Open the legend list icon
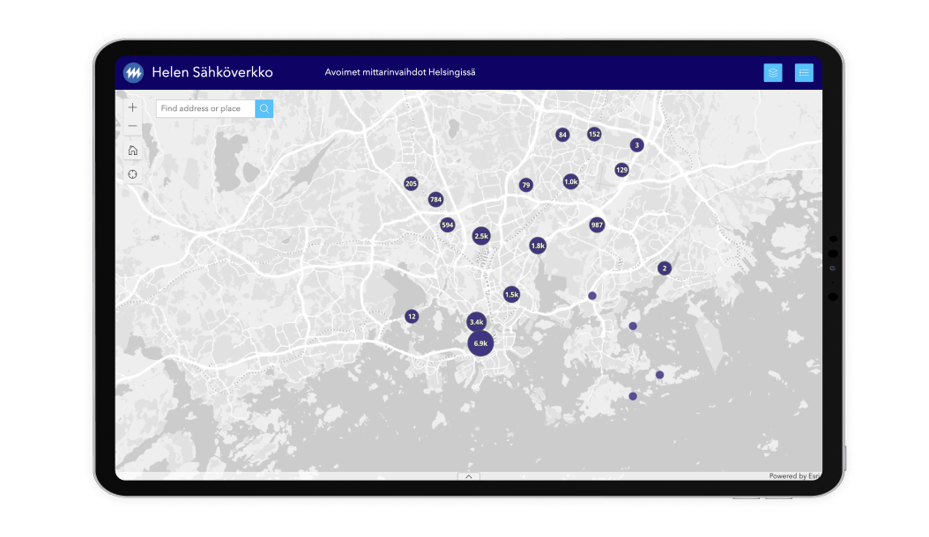 803,73
